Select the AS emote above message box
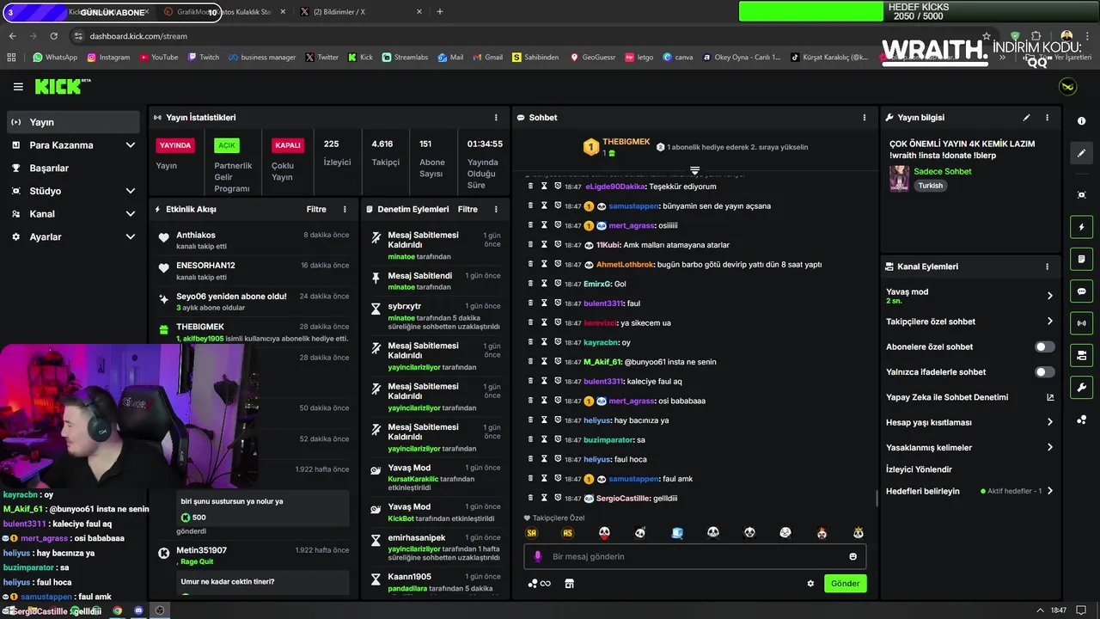This screenshot has width=1100, height=619. [568, 533]
